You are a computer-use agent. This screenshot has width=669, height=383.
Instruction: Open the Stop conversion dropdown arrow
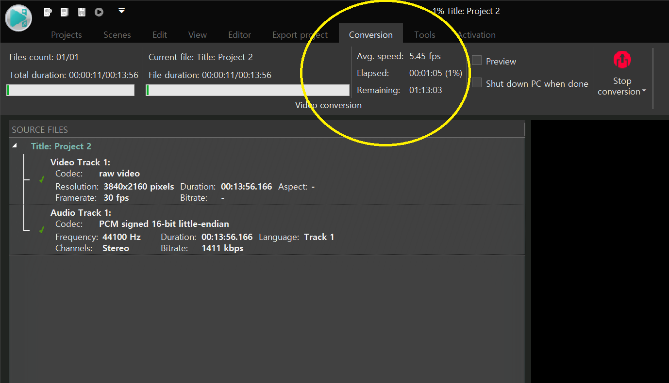point(644,91)
